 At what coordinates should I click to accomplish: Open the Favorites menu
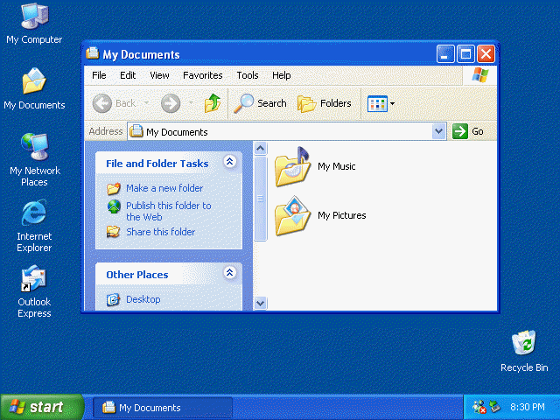coord(202,75)
